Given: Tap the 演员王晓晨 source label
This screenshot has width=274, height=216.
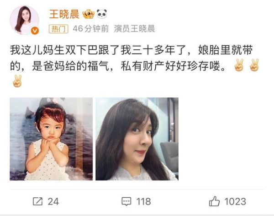Looking at the screenshot, I should [x=135, y=29].
